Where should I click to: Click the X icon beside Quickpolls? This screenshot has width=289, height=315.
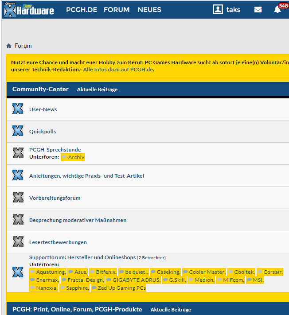coord(18,131)
